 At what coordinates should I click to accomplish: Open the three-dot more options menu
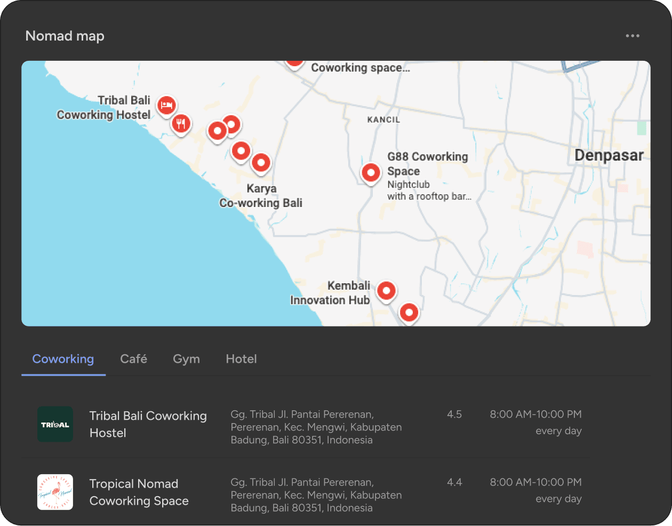point(633,36)
